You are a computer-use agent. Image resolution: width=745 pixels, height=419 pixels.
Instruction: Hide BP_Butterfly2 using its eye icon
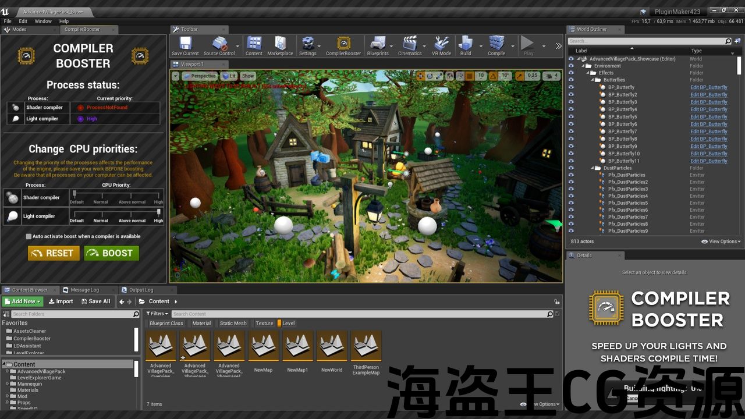571,95
